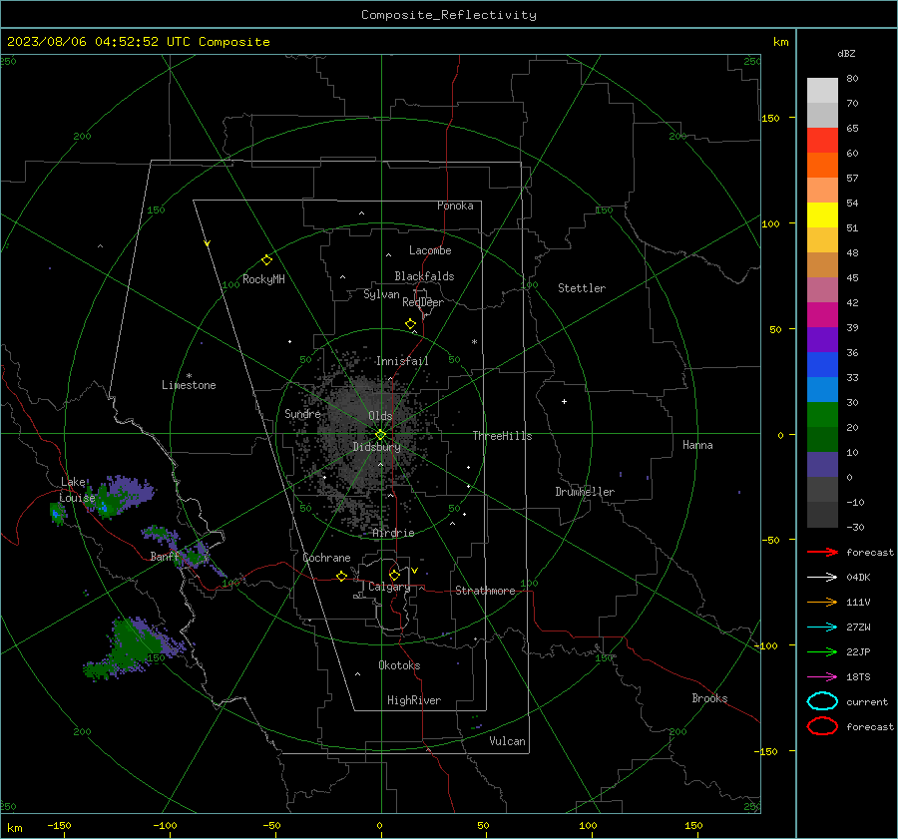This screenshot has height=839, width=898.
Task: Click yellow diamond marker below RedDeer
Action: click(410, 323)
